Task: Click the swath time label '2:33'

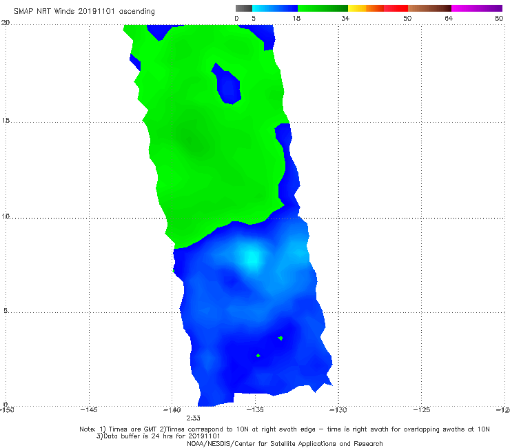Action: [193, 418]
